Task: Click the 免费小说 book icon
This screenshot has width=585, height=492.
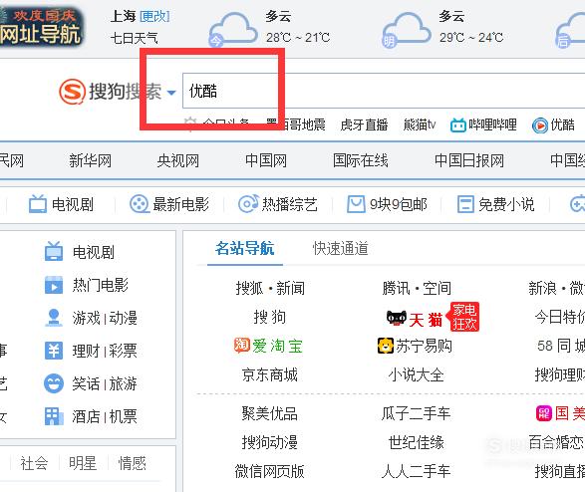Action: click(x=465, y=204)
